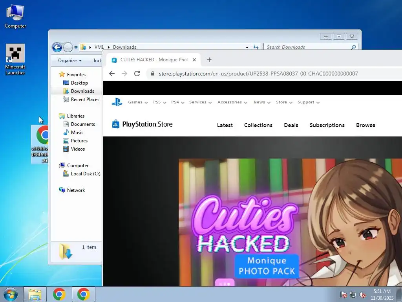Click the active Chrome taskbar icon

click(x=83, y=294)
